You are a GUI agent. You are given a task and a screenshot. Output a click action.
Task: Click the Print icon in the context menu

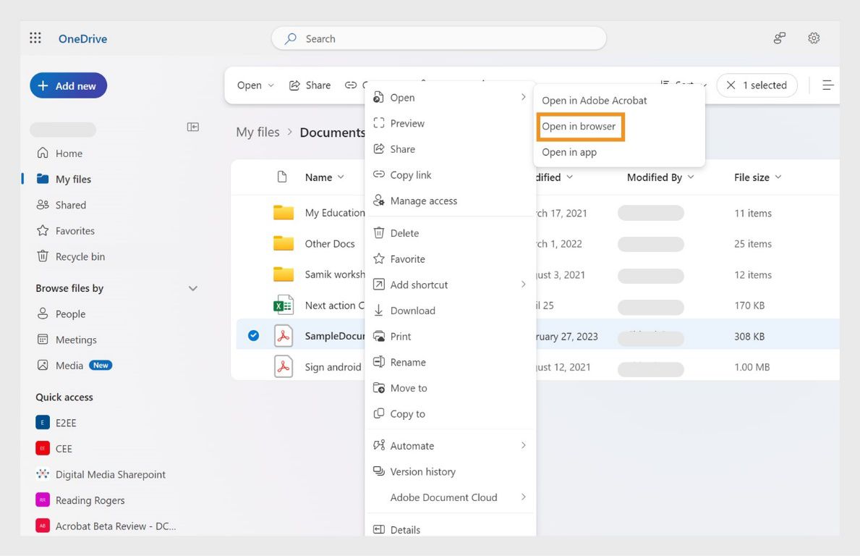tap(378, 336)
